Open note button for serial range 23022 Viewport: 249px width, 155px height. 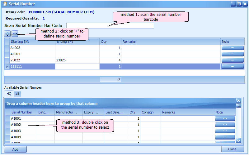232,60
